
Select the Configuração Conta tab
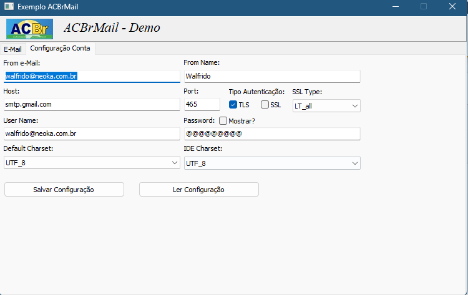coord(61,48)
